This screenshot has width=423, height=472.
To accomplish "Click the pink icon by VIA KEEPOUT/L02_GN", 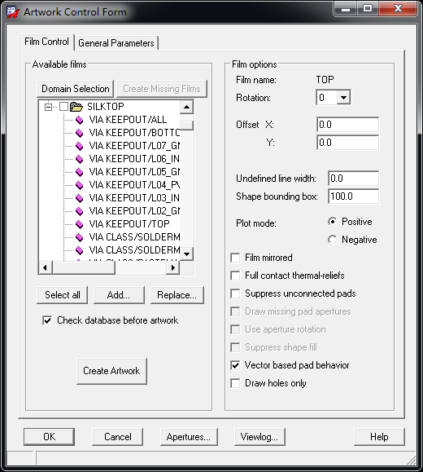I will point(80,211).
